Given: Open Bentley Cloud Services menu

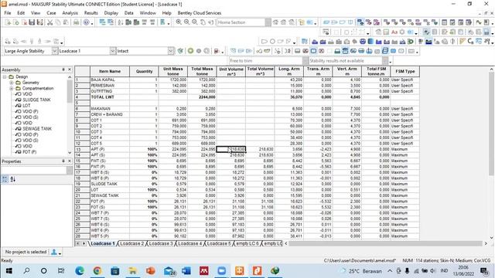Looking at the screenshot, I should coord(200,13).
